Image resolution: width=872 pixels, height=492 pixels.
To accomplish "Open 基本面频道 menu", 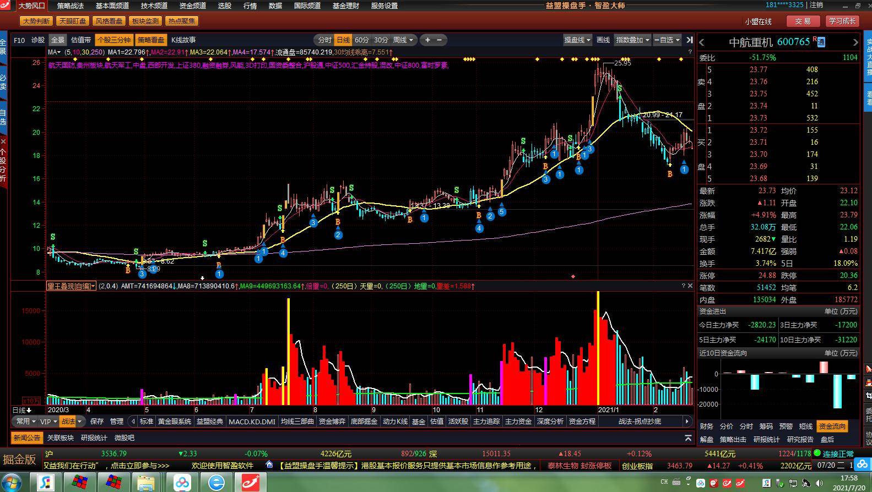I will 112,6.
